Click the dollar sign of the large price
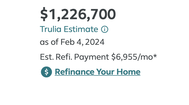 pos(44,14)
